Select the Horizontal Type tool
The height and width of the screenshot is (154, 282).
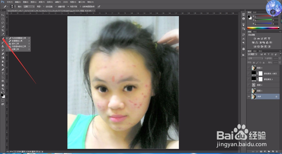tap(3, 73)
